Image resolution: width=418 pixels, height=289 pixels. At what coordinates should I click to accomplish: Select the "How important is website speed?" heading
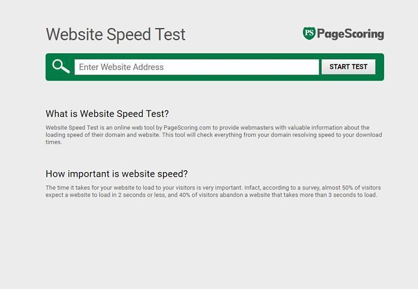tap(116, 174)
